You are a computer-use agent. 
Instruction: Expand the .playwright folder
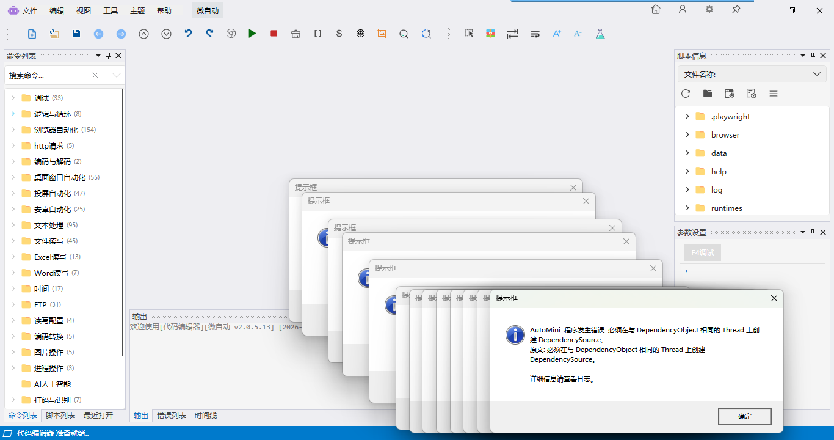click(x=687, y=116)
